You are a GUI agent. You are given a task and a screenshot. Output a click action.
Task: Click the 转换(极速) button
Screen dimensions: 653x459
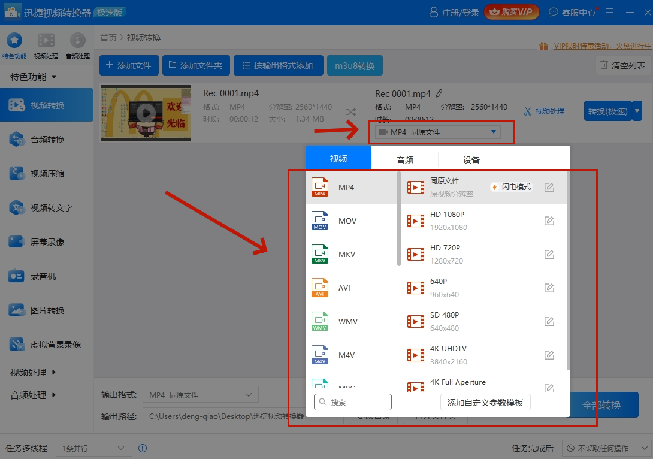pos(607,111)
